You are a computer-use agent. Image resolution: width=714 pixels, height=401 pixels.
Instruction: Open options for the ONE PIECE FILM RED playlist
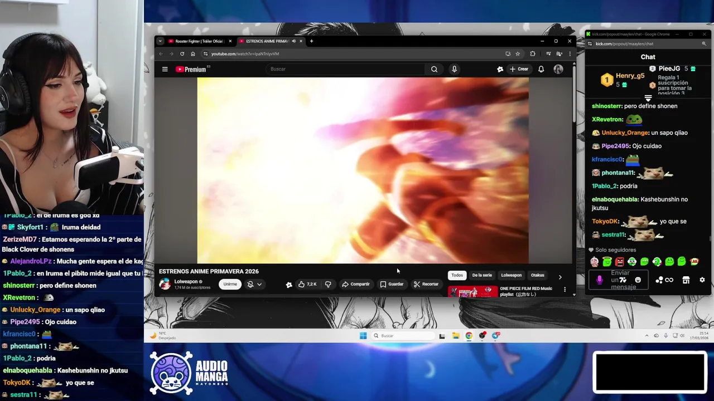(x=565, y=290)
